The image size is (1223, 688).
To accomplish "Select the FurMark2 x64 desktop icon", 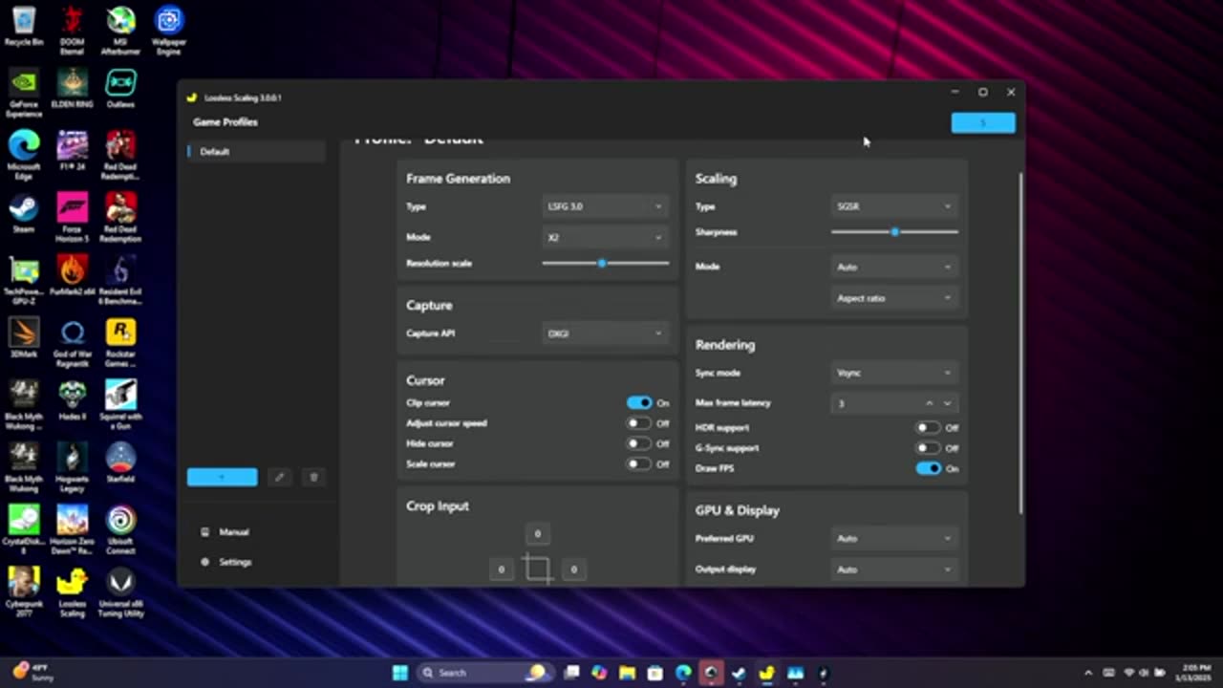I will pyautogui.click(x=72, y=276).
